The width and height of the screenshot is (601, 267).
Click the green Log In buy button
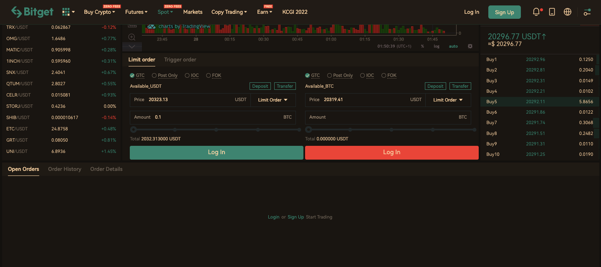(217, 153)
